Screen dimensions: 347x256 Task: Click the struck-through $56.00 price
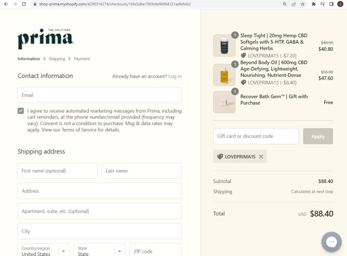coord(327,72)
